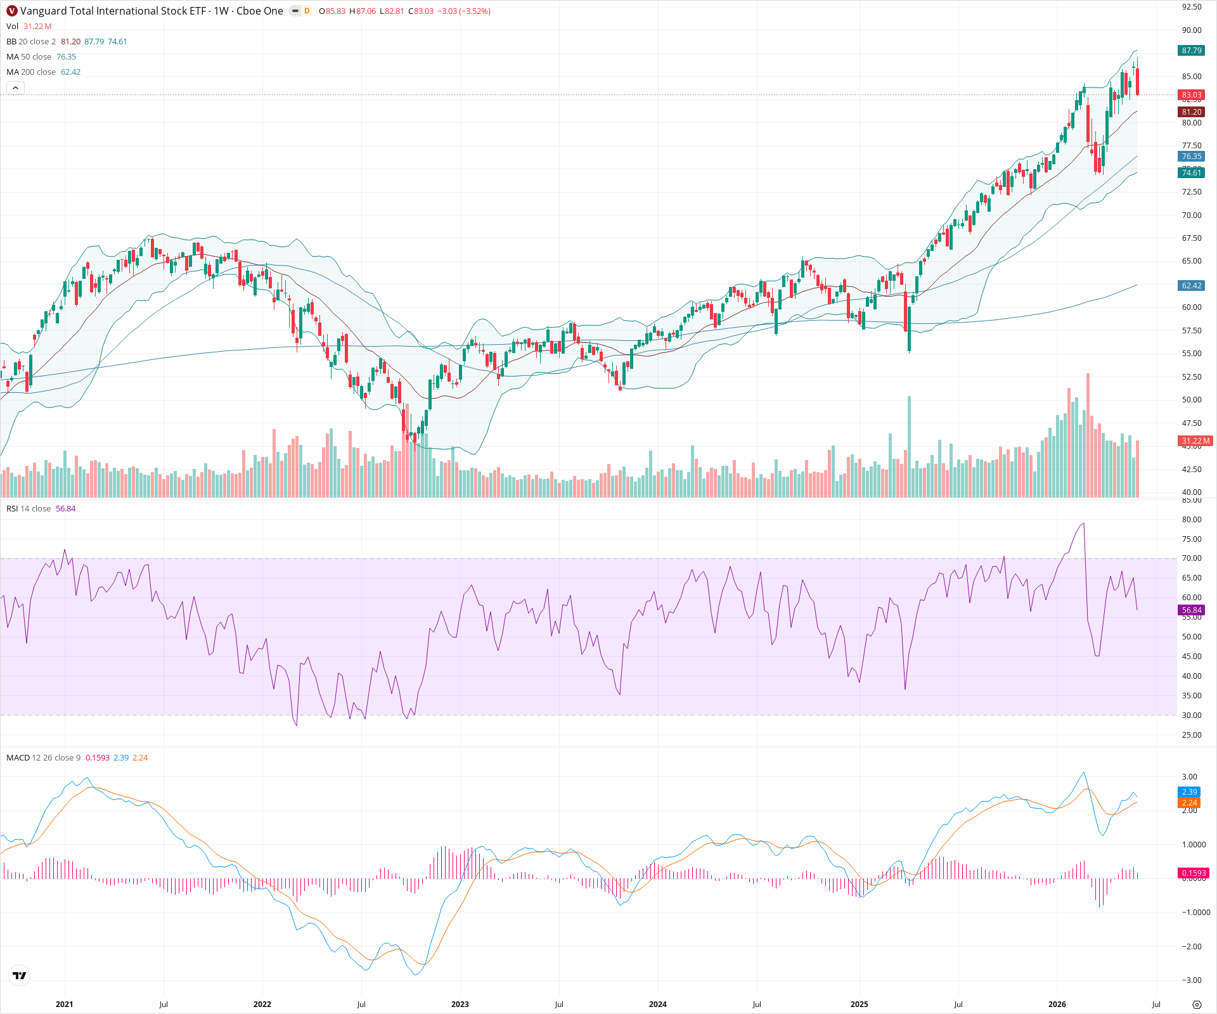Click the low price value L82.81

point(392,11)
